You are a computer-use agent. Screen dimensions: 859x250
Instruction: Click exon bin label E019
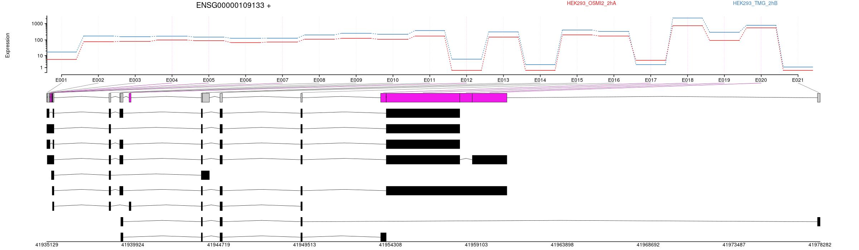tap(724, 80)
